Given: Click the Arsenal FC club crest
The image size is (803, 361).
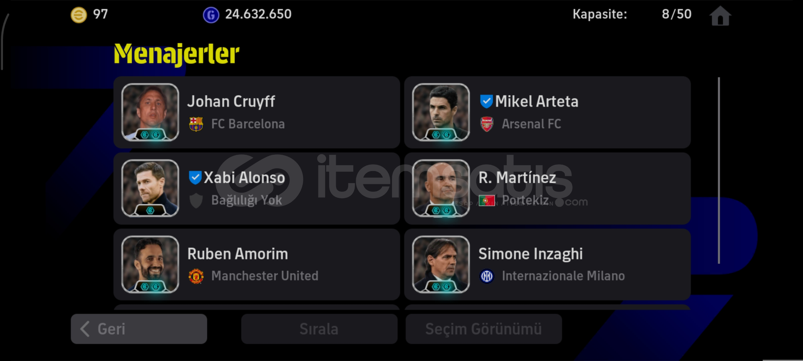Looking at the screenshot, I should 487,124.
